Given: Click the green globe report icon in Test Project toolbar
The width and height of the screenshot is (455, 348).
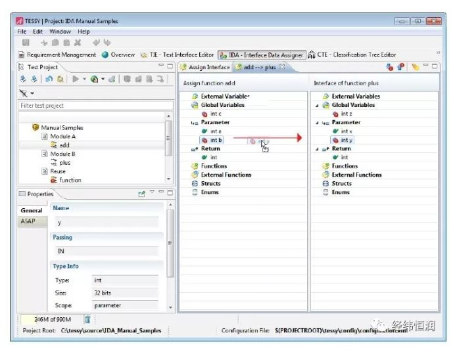Looking at the screenshot, I should [94, 79].
